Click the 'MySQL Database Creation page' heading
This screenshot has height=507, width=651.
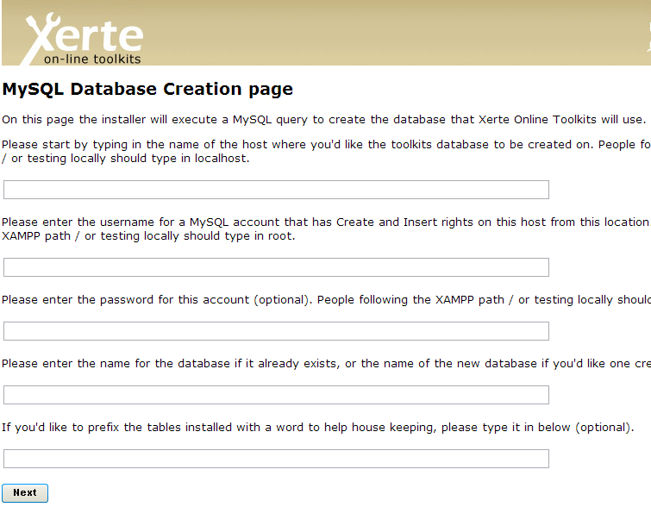(147, 90)
